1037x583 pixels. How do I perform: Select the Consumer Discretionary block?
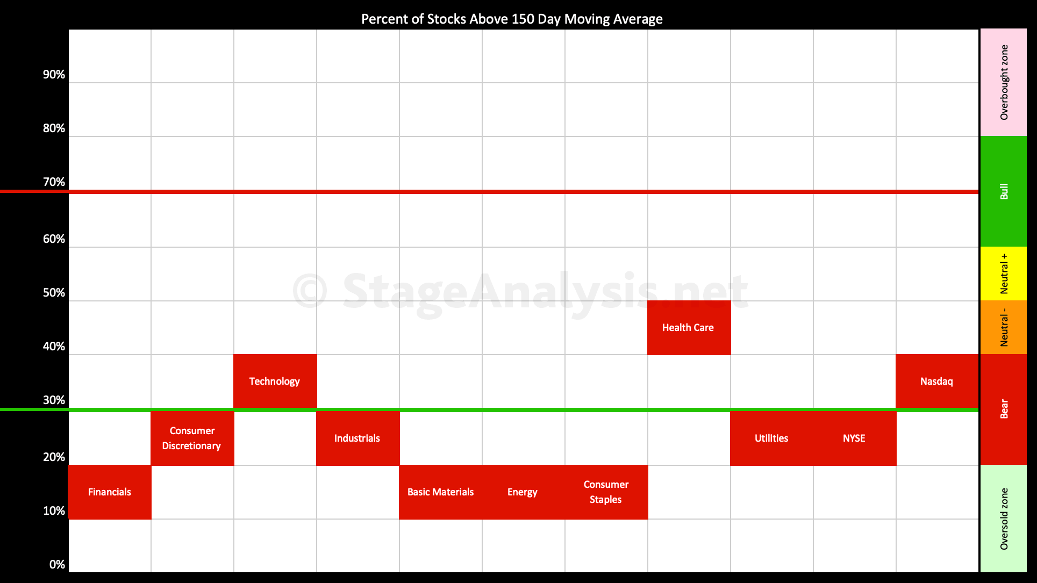click(x=192, y=438)
